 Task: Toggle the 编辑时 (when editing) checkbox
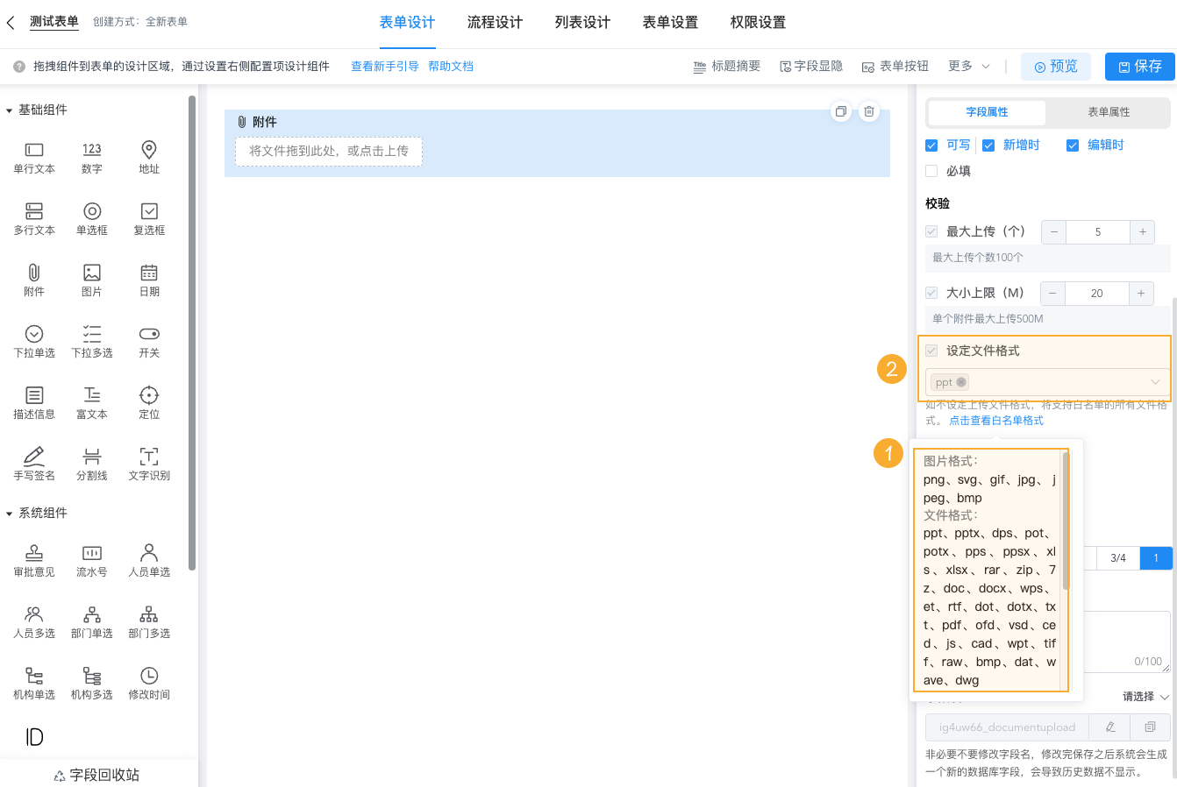point(1072,145)
